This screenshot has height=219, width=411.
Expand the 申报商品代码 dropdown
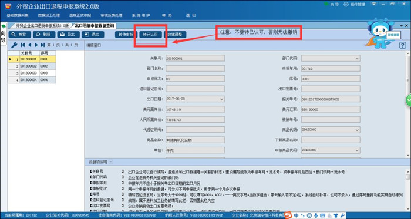[x=357, y=150]
